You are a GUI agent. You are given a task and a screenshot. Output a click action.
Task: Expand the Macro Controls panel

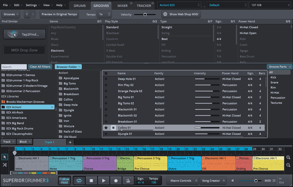[182, 181]
